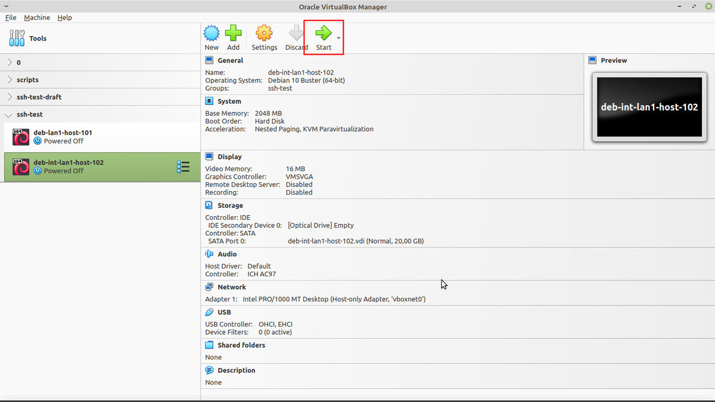
Task: Collapse the ssh-test group
Action: click(x=10, y=114)
